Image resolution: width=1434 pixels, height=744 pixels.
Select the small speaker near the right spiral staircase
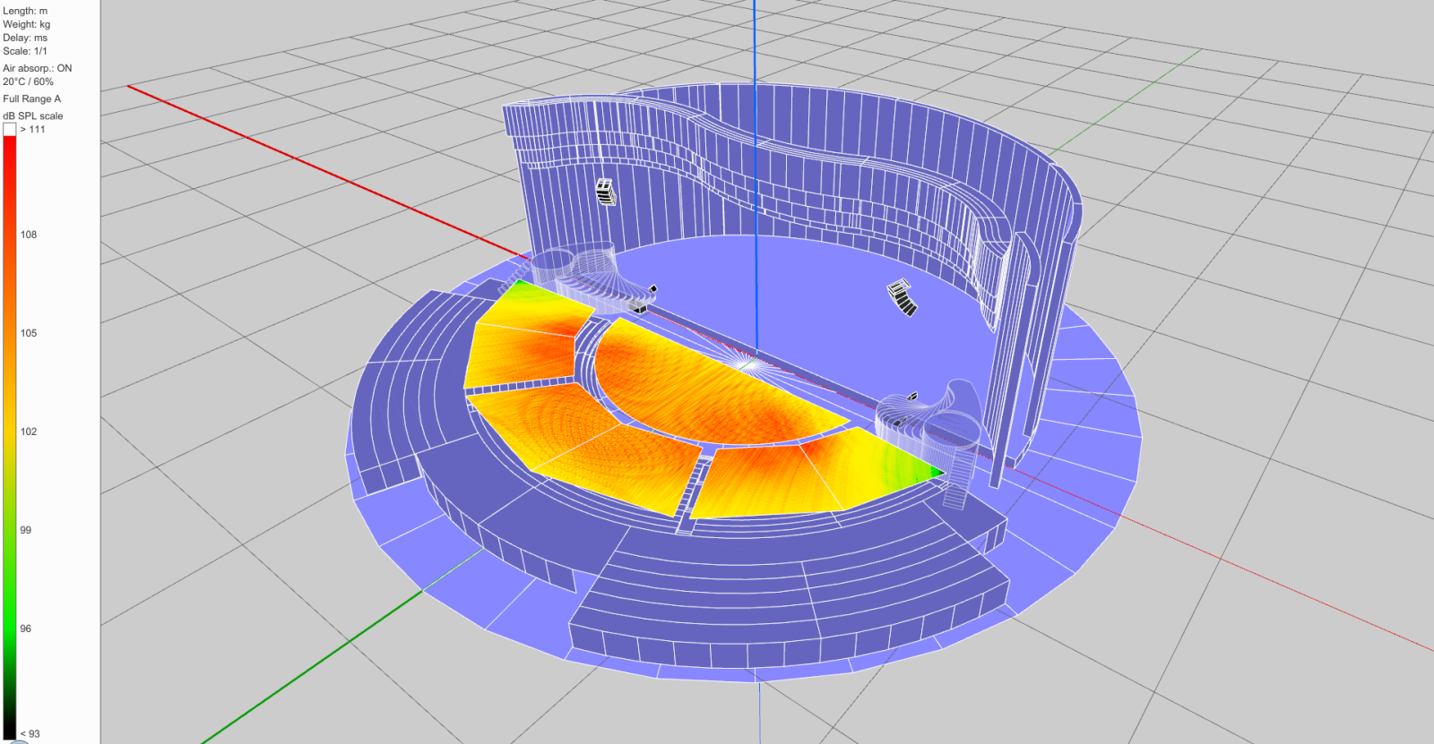(912, 396)
